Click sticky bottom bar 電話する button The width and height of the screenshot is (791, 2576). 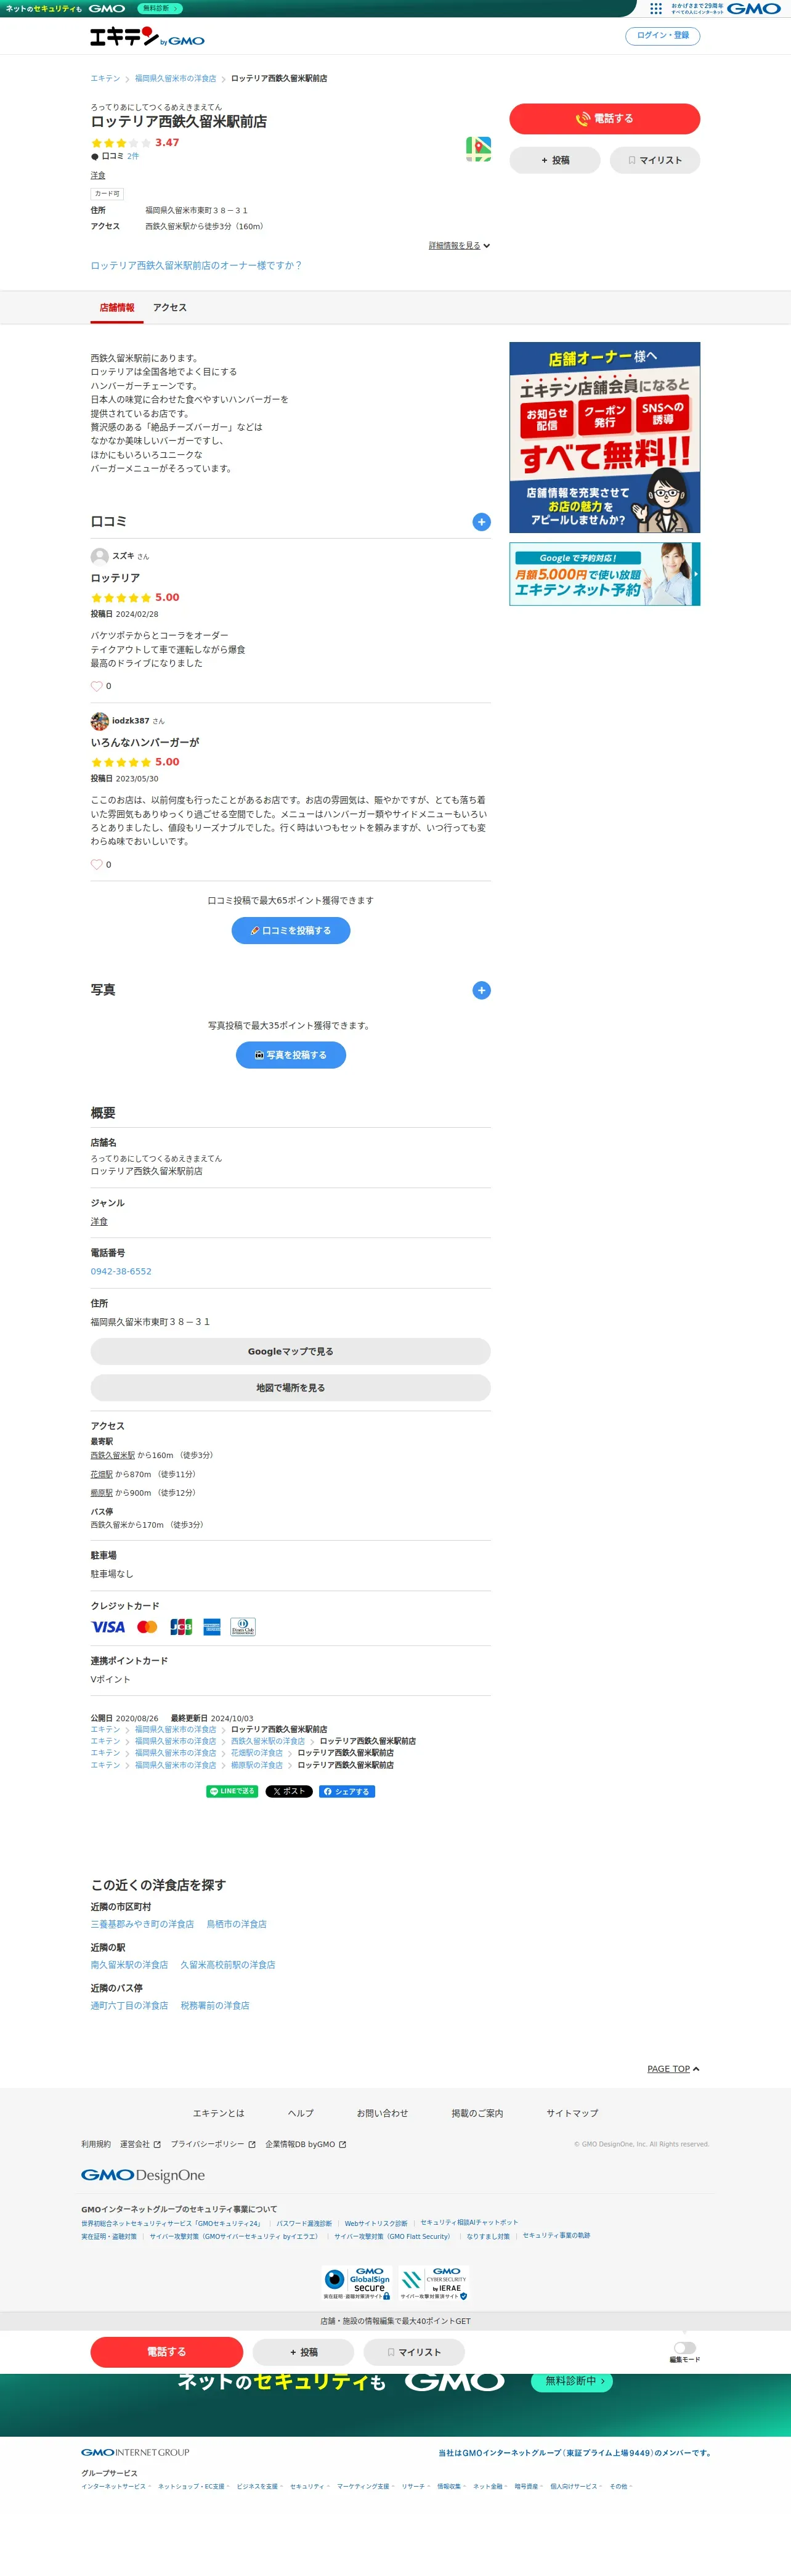(167, 2352)
